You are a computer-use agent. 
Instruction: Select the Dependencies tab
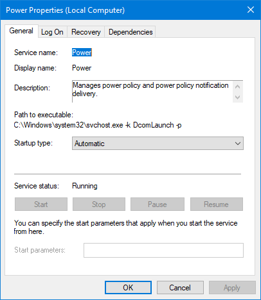(x=130, y=32)
